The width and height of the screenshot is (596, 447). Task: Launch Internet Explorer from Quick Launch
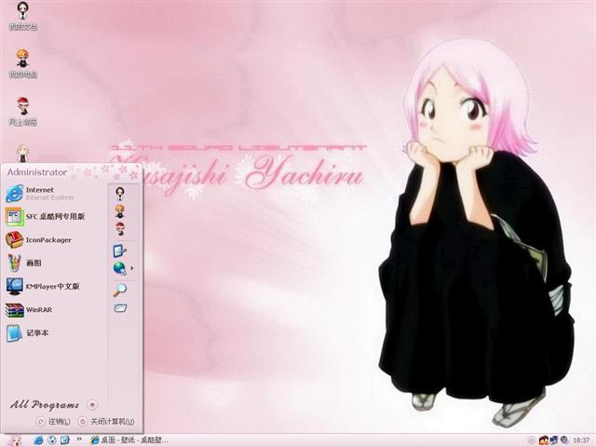point(38,440)
